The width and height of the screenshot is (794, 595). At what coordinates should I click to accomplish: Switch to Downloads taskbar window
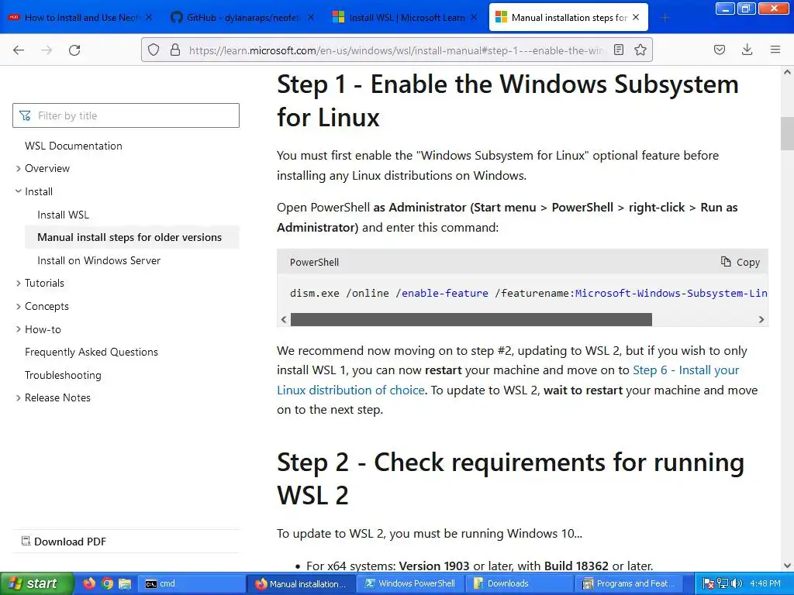[x=519, y=583]
